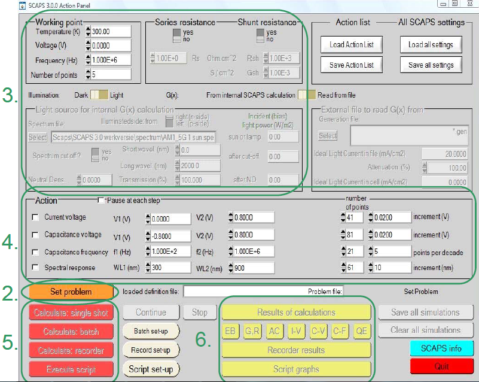Enable the Current voltage action checkbox

coord(35,217)
